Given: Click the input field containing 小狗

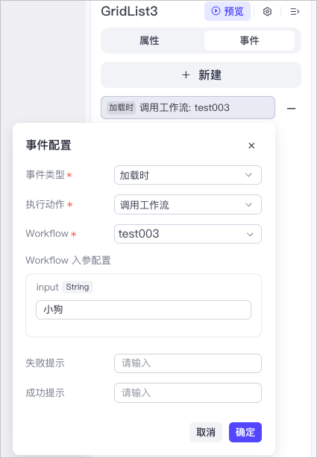Looking at the screenshot, I should [143, 310].
